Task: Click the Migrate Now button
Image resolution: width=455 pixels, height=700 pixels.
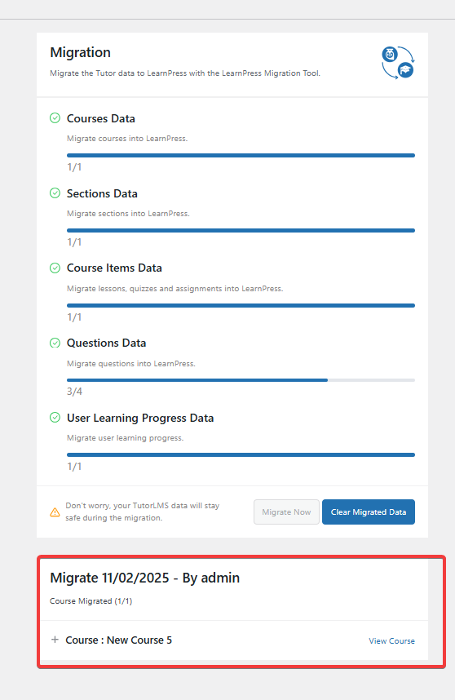Action: pos(286,512)
